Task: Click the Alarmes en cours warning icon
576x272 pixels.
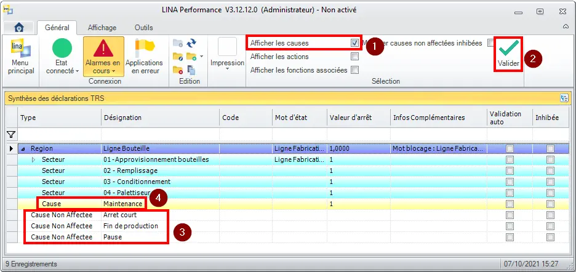Action: (103, 49)
